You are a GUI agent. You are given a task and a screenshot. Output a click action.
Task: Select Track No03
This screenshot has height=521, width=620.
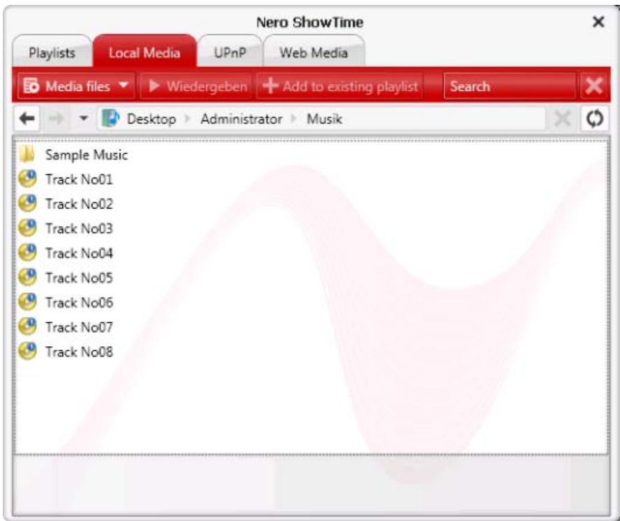click(x=79, y=229)
